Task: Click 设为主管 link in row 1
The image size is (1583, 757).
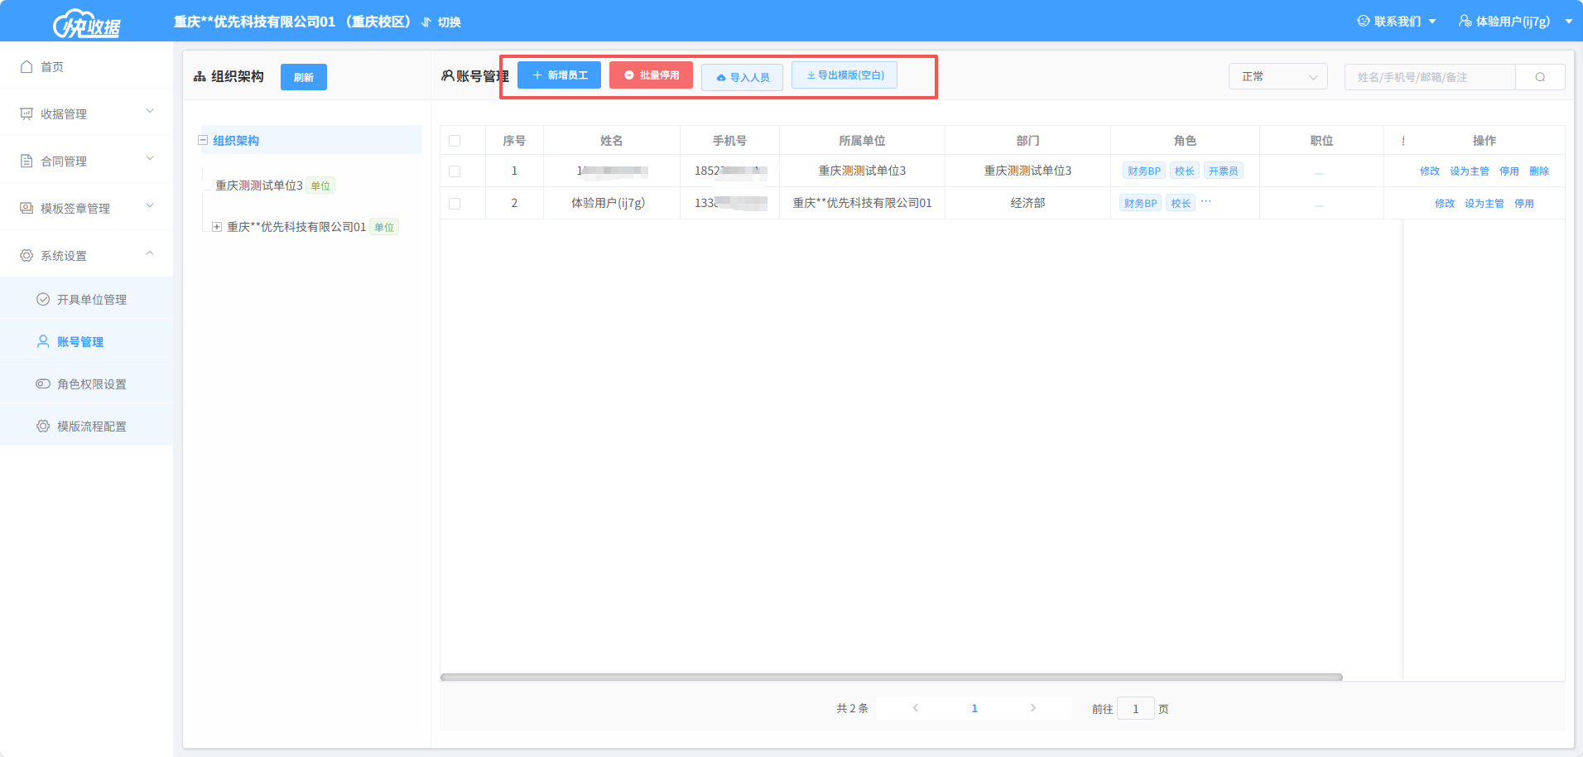Action: pos(1469,171)
